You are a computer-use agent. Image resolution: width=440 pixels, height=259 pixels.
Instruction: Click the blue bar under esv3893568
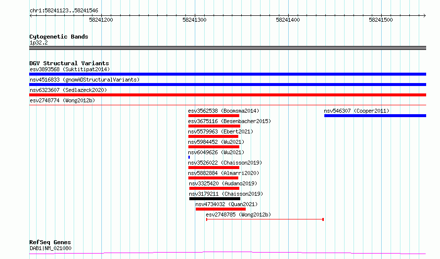(227, 74)
